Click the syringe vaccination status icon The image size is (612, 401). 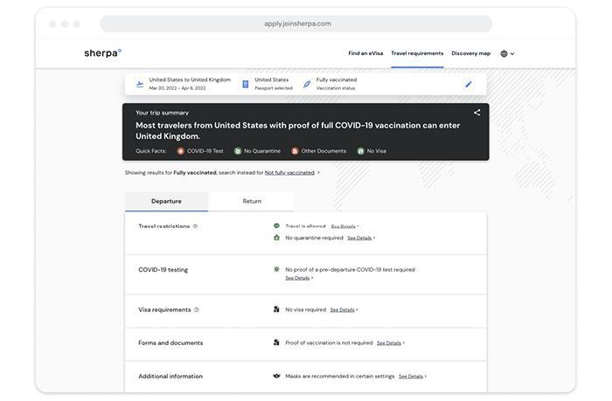coord(307,84)
